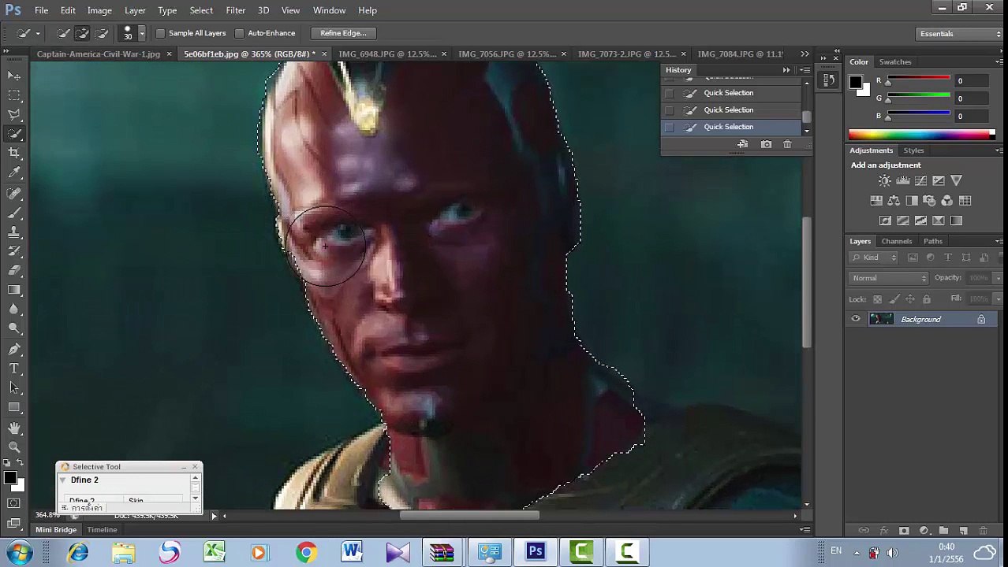Add a Black & White adjustment
The image size is (1008, 567).
tap(912, 201)
